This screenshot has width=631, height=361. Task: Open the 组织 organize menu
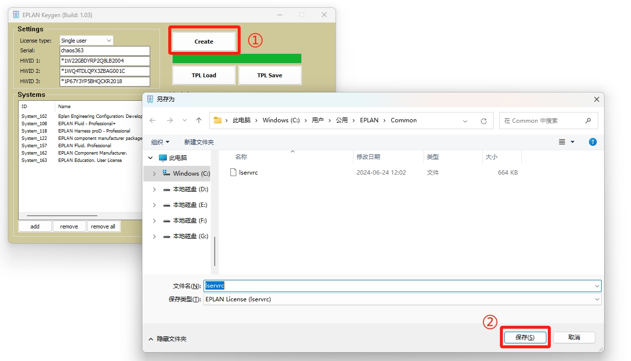160,142
